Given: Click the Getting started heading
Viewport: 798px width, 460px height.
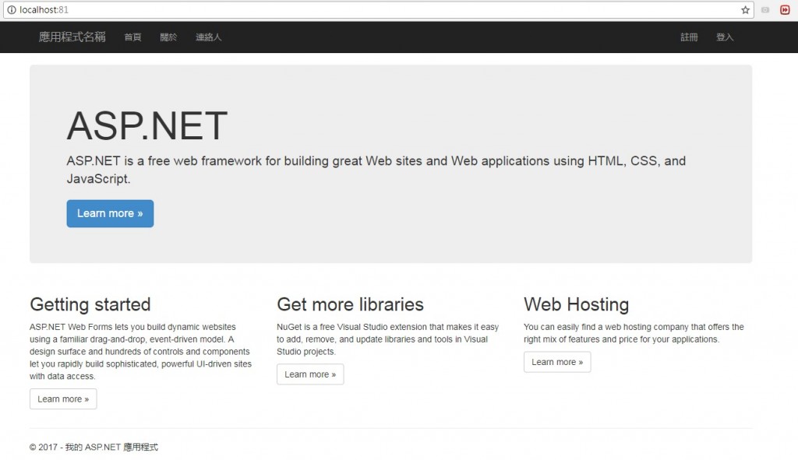Looking at the screenshot, I should point(90,304).
